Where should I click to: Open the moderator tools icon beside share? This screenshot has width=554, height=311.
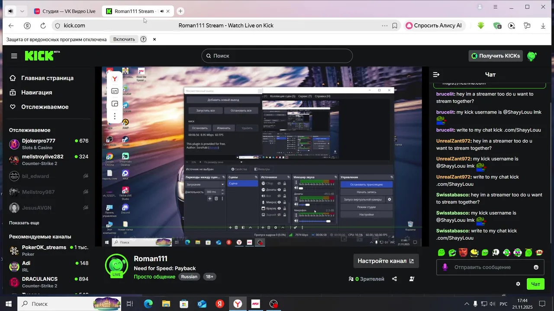(x=412, y=279)
